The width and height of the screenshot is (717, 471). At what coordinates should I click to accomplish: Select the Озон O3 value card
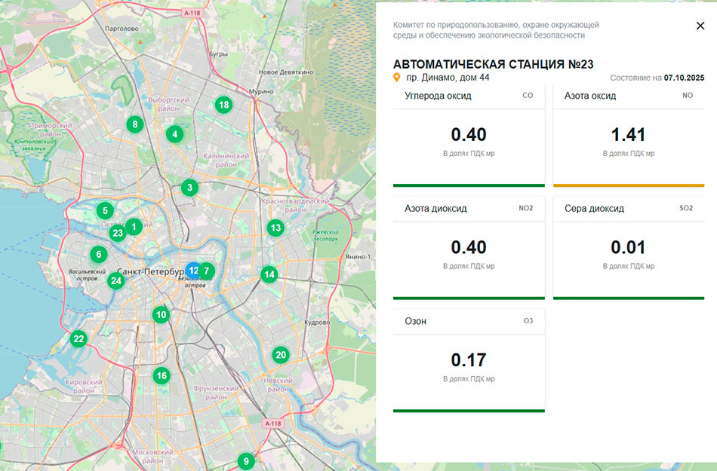point(469,361)
